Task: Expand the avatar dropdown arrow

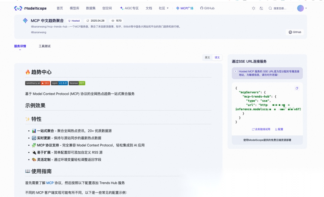Action: click(306, 8)
